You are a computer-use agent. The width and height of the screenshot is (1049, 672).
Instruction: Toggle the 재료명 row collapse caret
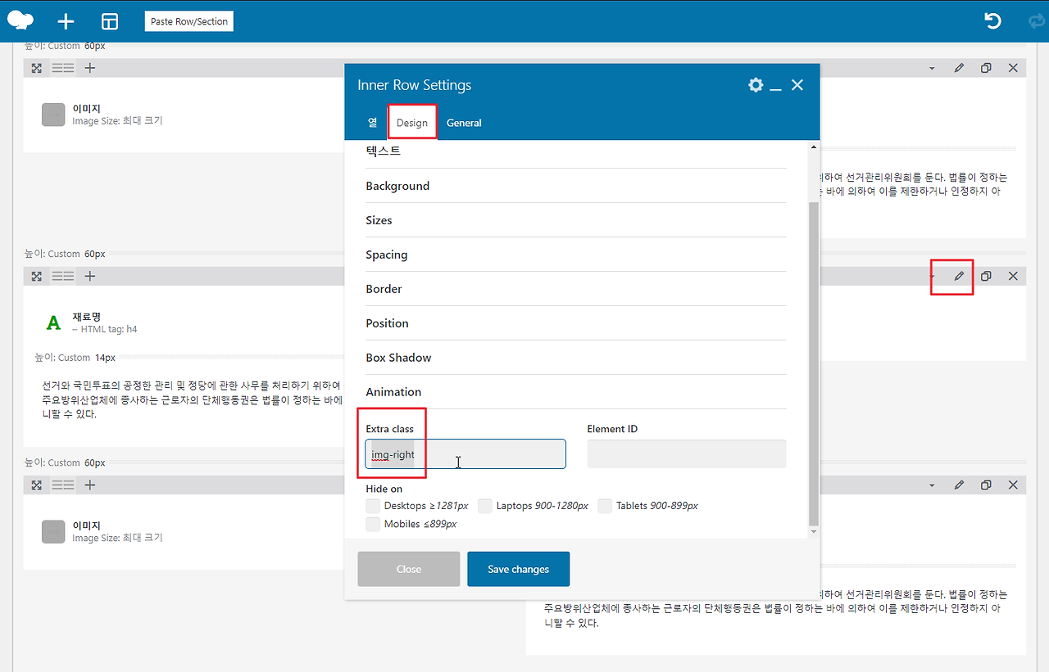pyautogui.click(x=932, y=277)
